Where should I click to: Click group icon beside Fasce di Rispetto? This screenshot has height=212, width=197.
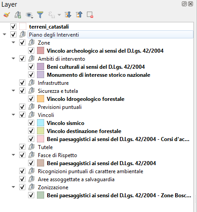tap(32, 155)
